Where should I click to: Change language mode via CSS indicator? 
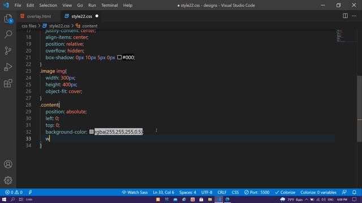[x=235, y=192]
